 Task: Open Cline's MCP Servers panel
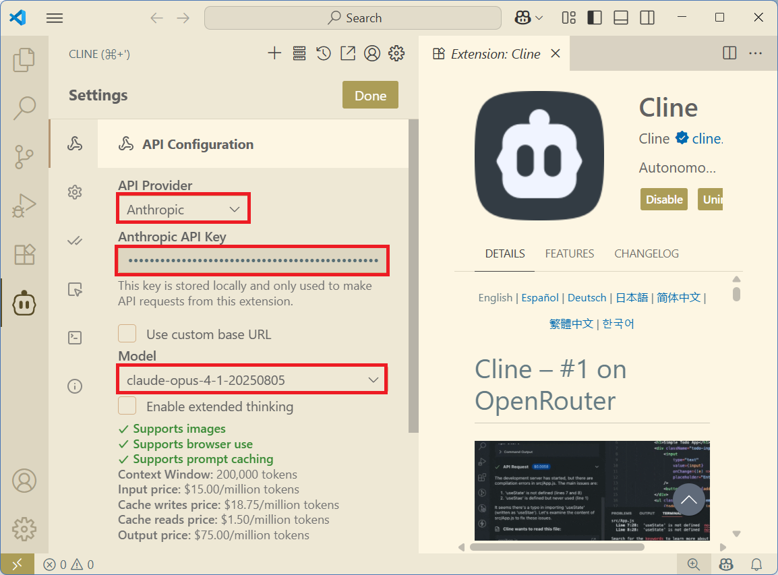click(299, 53)
